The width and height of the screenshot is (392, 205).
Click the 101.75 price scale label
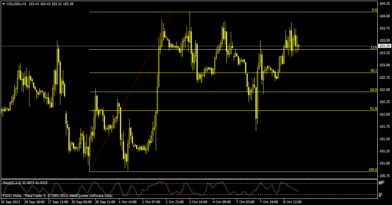(x=385, y=127)
